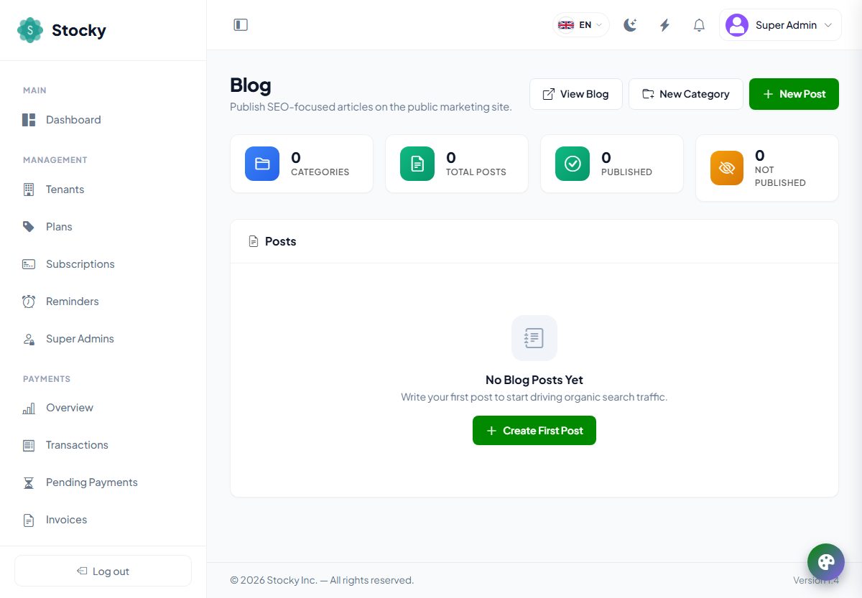Click the Transactions list icon
This screenshot has height=598, width=862.
tap(29, 445)
